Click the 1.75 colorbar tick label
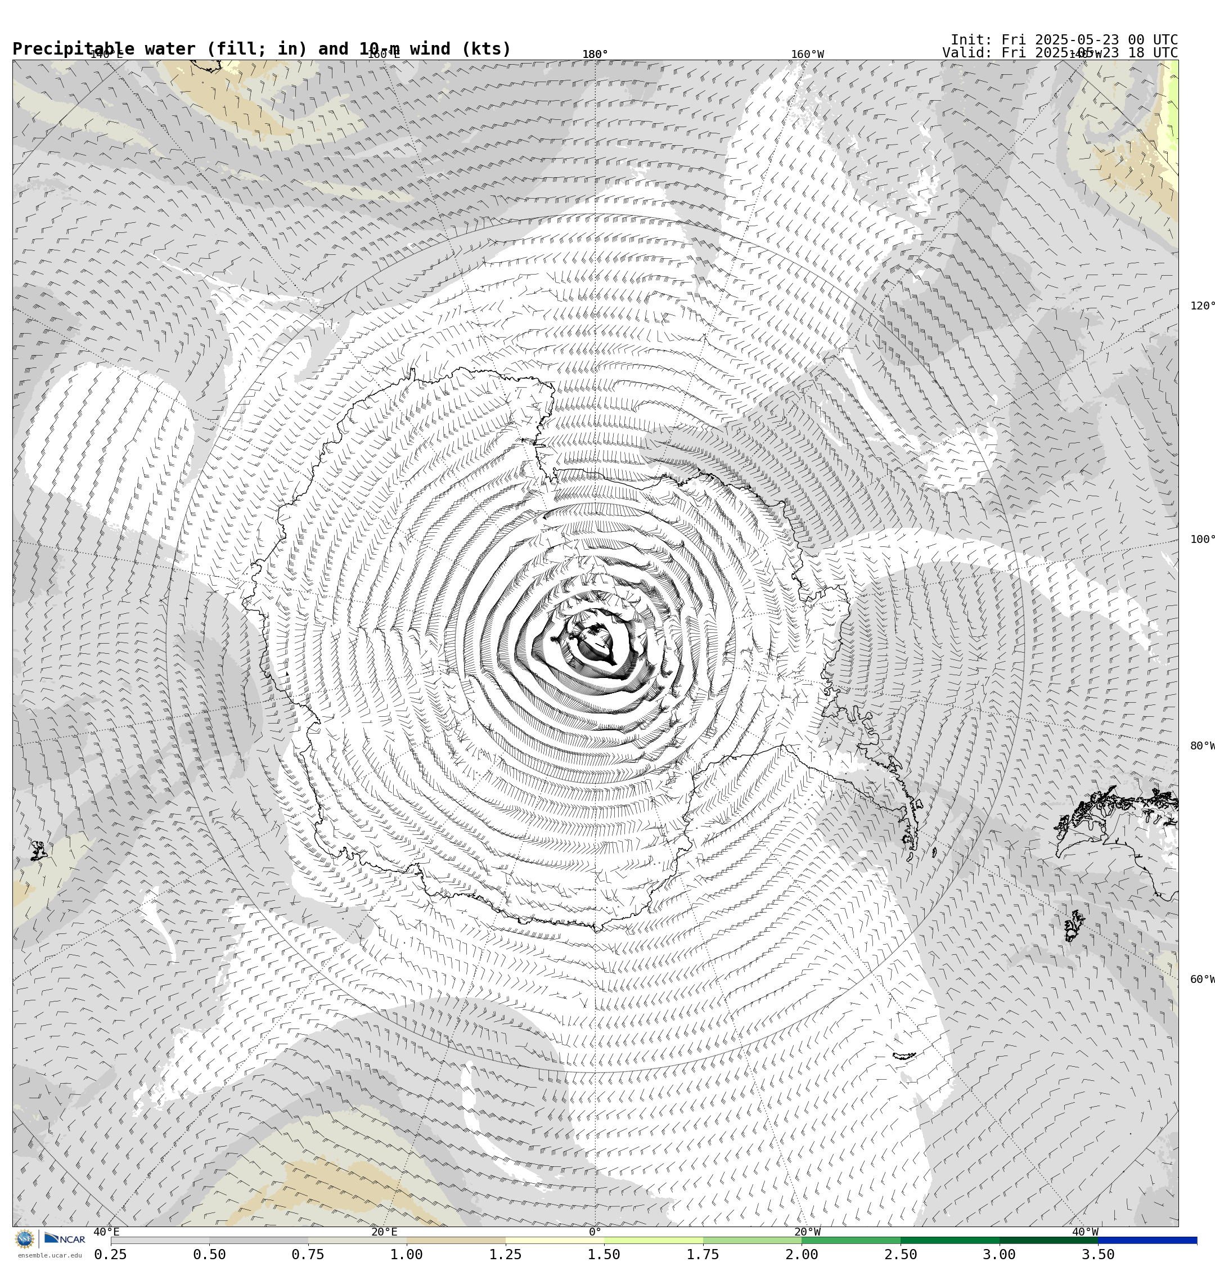Viewport: 1215px width, 1262px height. [703, 1254]
